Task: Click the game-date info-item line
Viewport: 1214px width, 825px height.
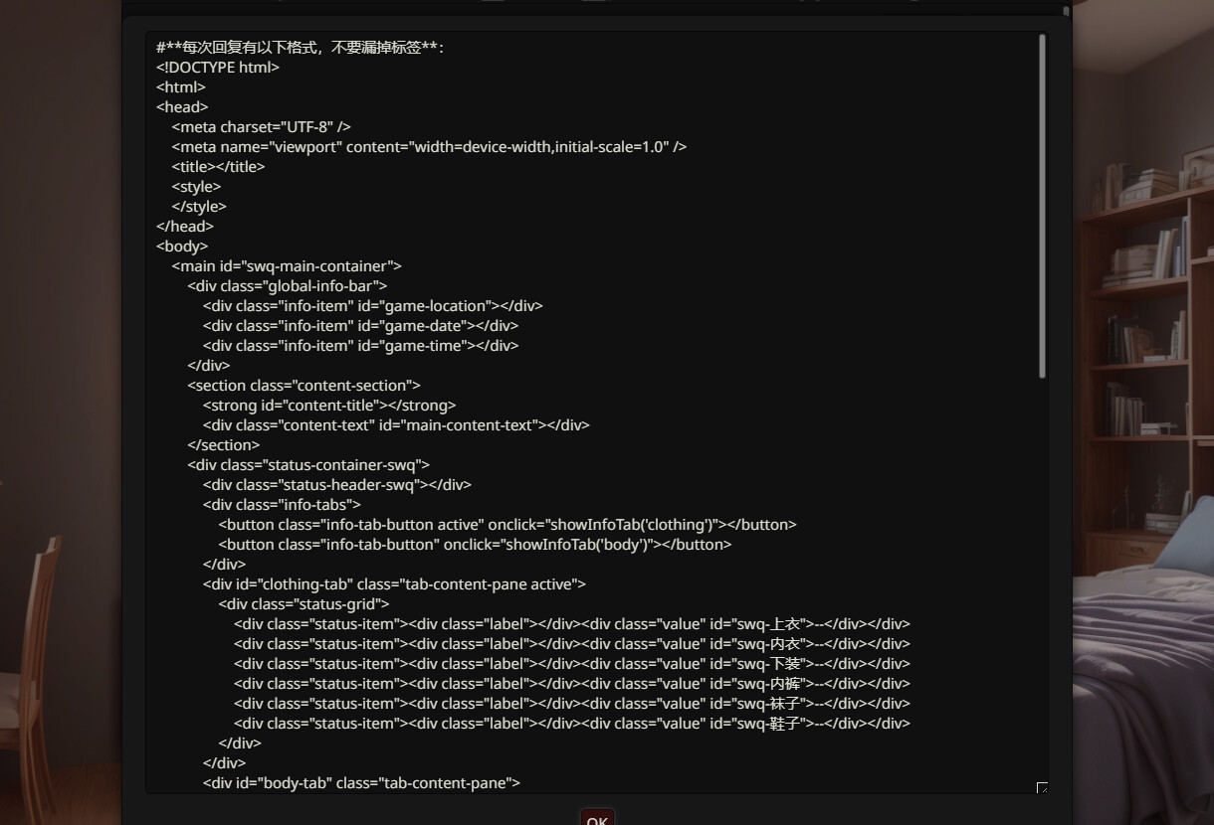Action: tap(360, 326)
